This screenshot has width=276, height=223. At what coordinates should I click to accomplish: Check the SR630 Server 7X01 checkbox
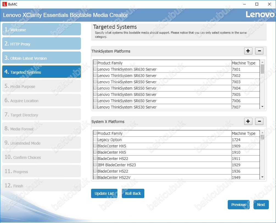click(x=95, y=69)
